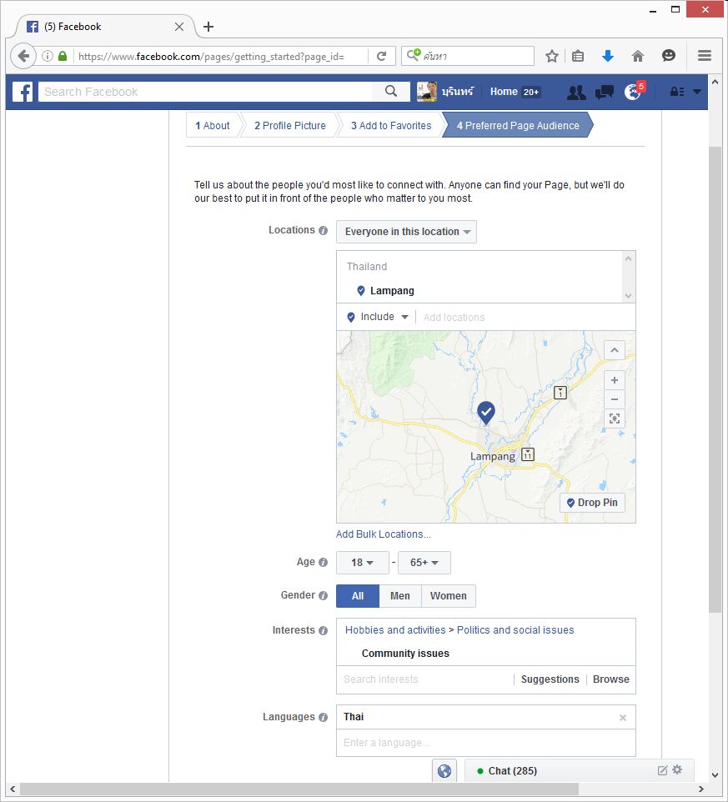Click the Drop Pin button on map

click(x=592, y=503)
